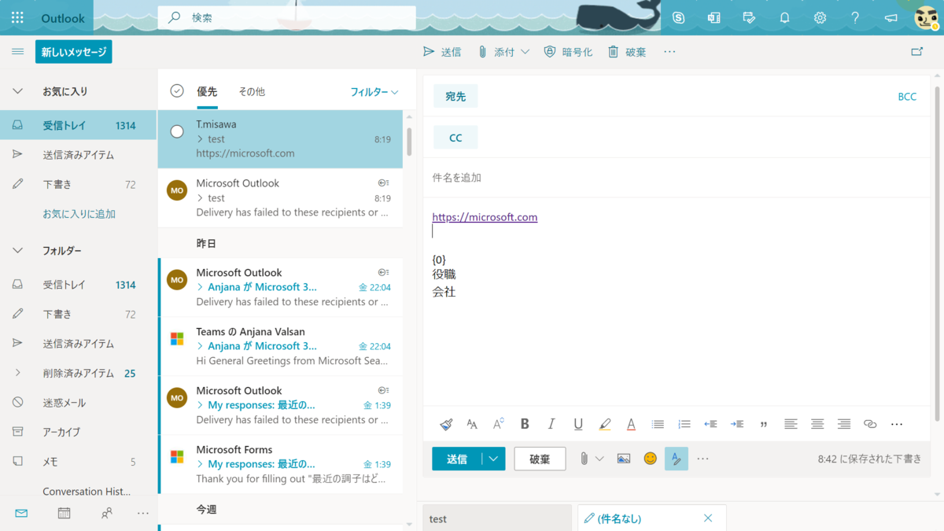The width and height of the screenshot is (944, 531).
Task: Align text to the right
Action: pyautogui.click(x=844, y=424)
